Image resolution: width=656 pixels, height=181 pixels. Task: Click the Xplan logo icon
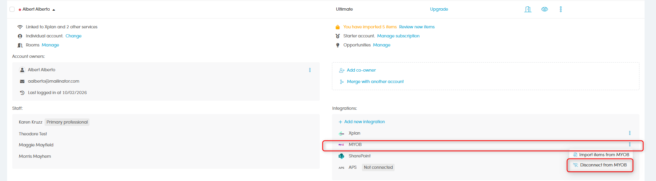341,133
